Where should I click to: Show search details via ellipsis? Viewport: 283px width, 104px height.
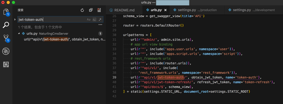click(x=100, y=25)
